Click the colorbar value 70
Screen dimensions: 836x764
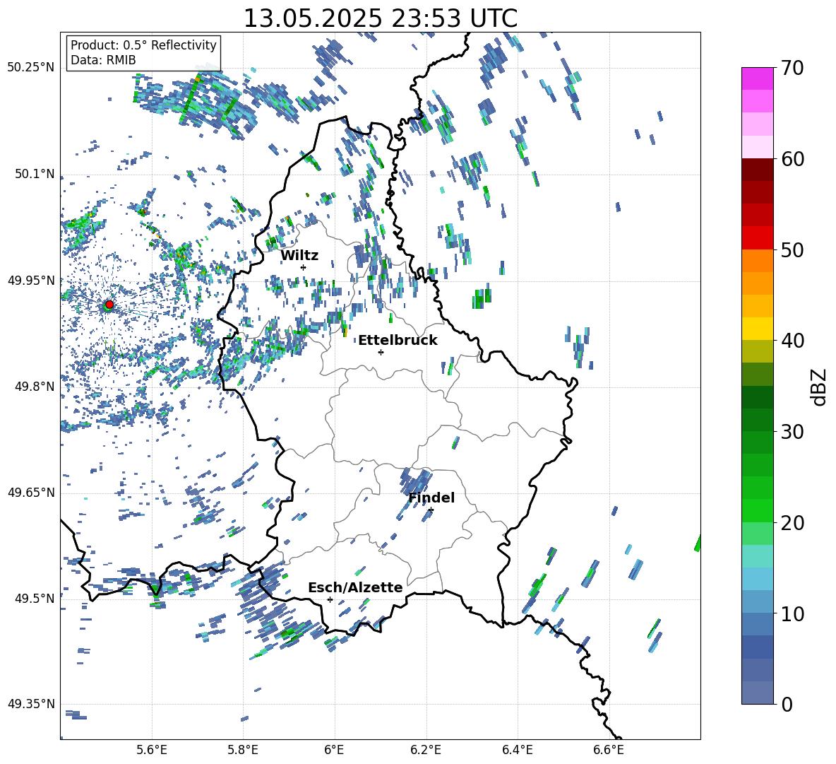click(792, 69)
